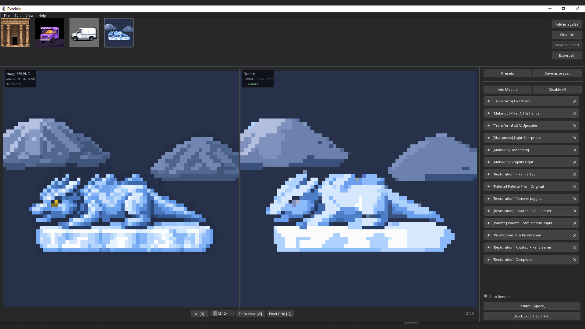Remove the Completer module
Viewport: 585px width, 329px height.
[575, 260]
